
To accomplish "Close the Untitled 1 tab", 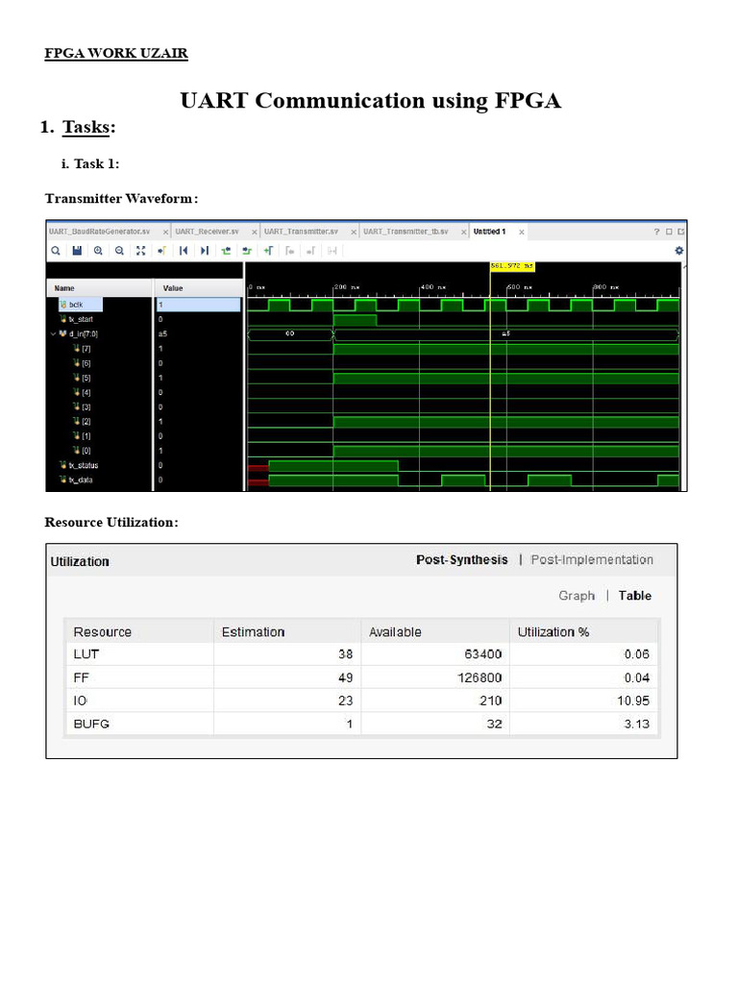I will (x=522, y=232).
